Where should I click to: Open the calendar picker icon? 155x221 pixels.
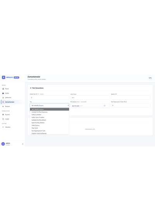point(105,106)
